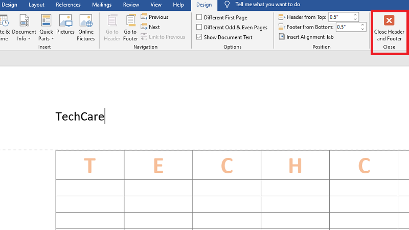Click the TechCare header text
This screenshot has width=409, height=230.
[79, 117]
